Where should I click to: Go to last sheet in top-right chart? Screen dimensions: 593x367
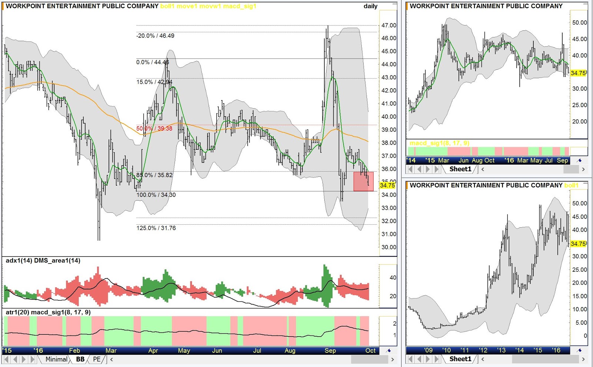click(437, 169)
